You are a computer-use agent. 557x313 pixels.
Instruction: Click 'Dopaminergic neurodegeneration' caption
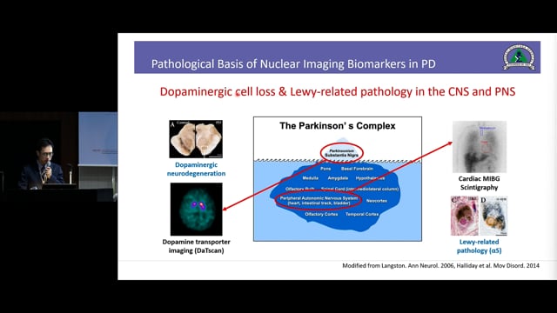[x=196, y=169]
